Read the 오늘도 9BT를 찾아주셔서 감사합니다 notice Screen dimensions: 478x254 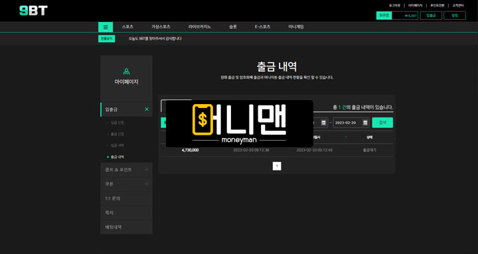pyautogui.click(x=155, y=38)
